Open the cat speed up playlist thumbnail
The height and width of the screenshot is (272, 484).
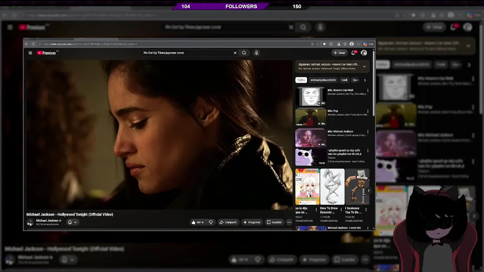pyautogui.click(x=310, y=158)
